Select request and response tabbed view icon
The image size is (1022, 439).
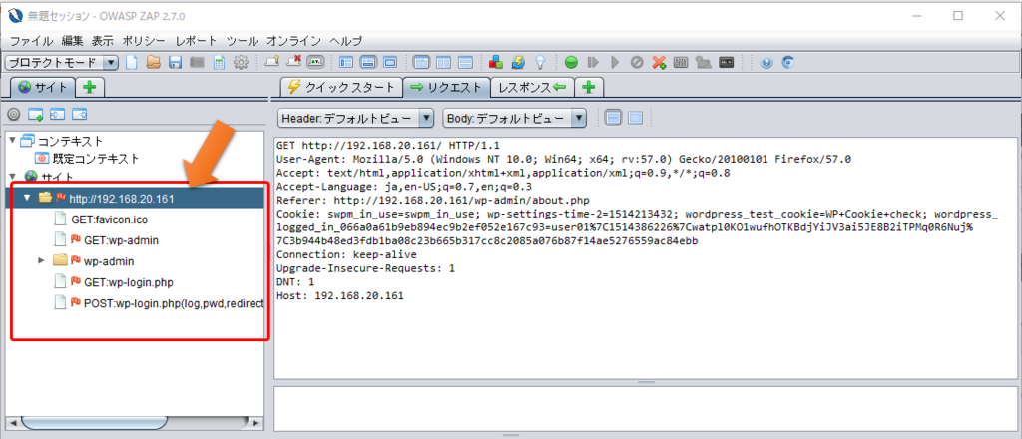point(422,63)
